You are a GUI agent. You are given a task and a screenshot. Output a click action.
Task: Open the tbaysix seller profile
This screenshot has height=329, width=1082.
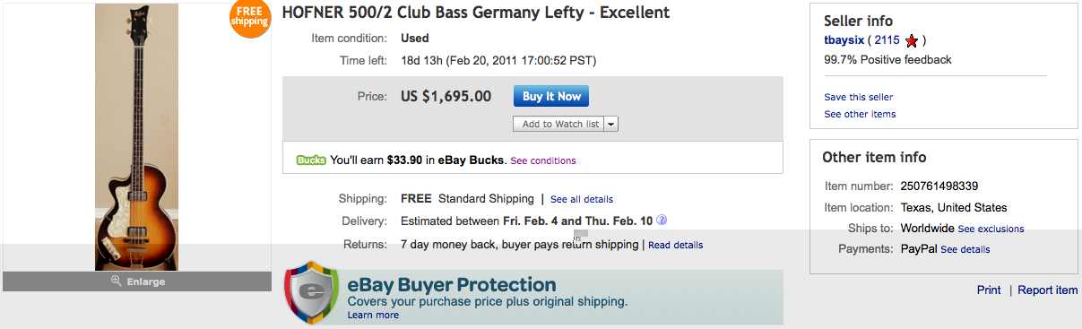click(844, 40)
